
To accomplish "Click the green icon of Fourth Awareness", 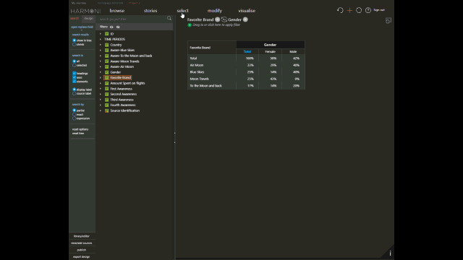I will point(107,105).
